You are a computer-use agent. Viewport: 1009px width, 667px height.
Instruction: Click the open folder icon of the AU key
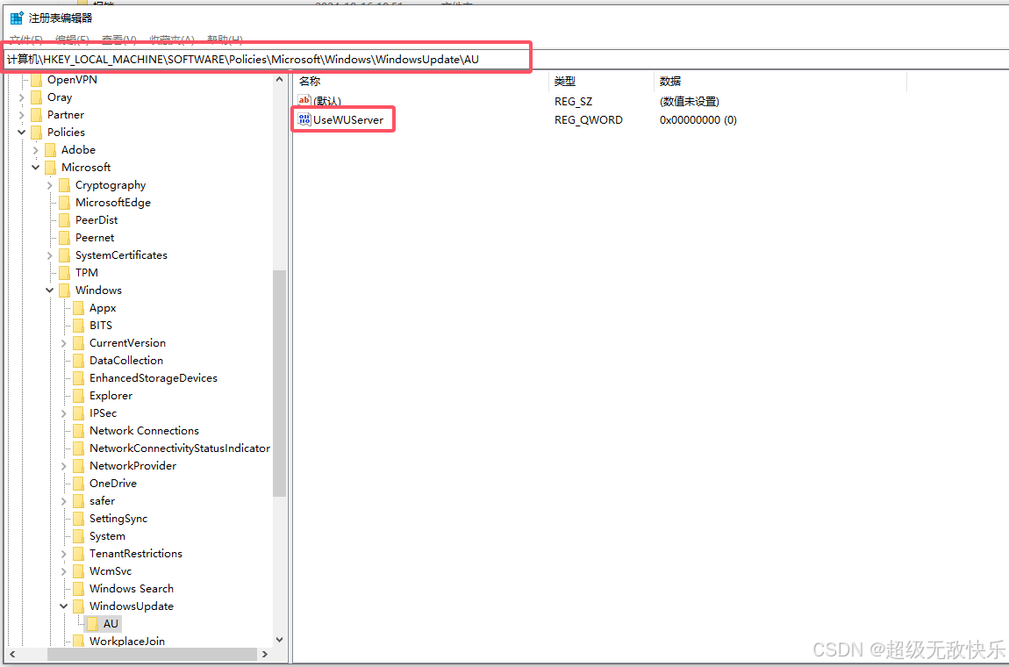(93, 624)
